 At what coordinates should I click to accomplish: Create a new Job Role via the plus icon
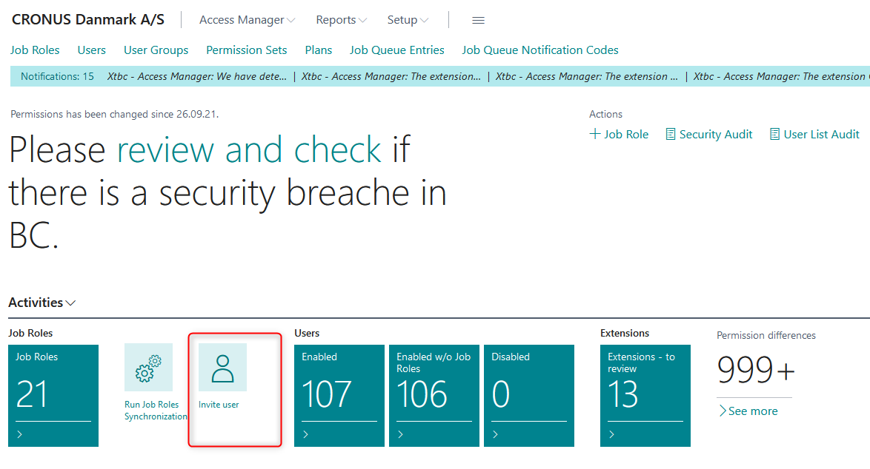[594, 134]
